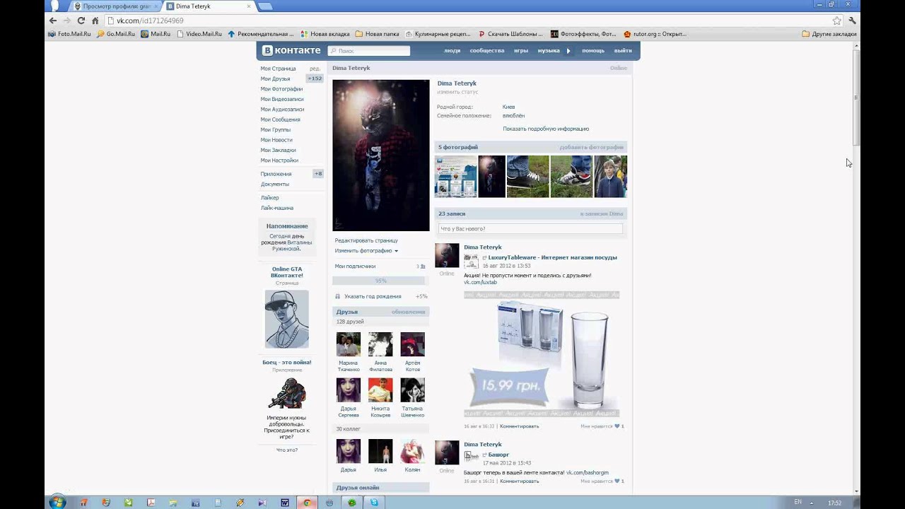Open the Chrome wrench menu
This screenshot has height=509, width=905.
[x=853, y=21]
